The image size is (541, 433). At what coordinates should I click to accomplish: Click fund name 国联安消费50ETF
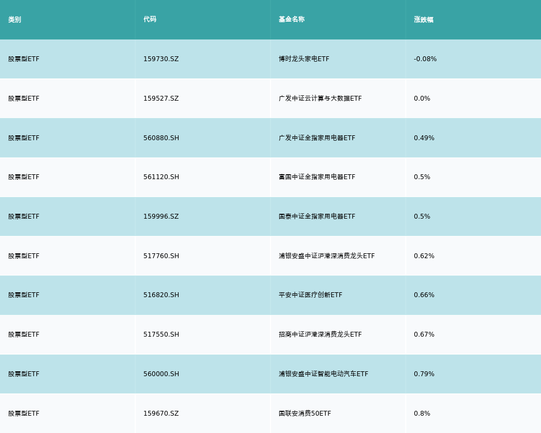(305, 414)
